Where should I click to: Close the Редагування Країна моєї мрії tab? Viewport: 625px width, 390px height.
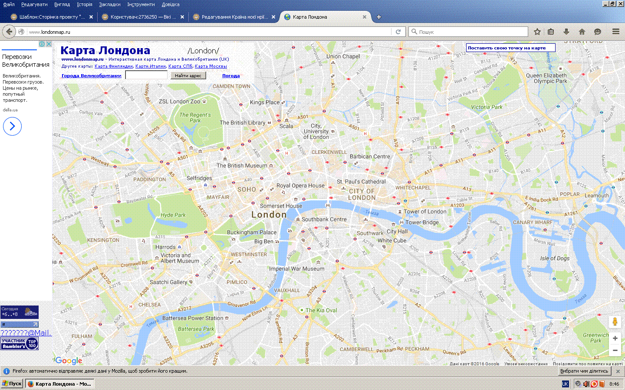[273, 17]
